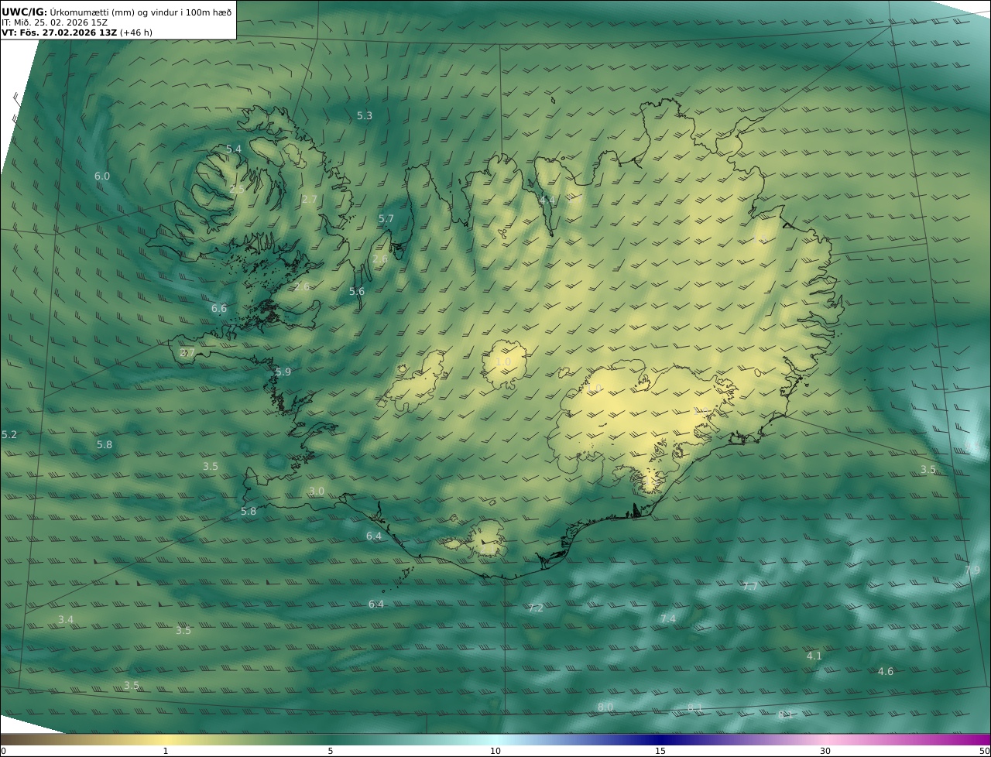Click the '7.4' value on the map

(x=668, y=619)
